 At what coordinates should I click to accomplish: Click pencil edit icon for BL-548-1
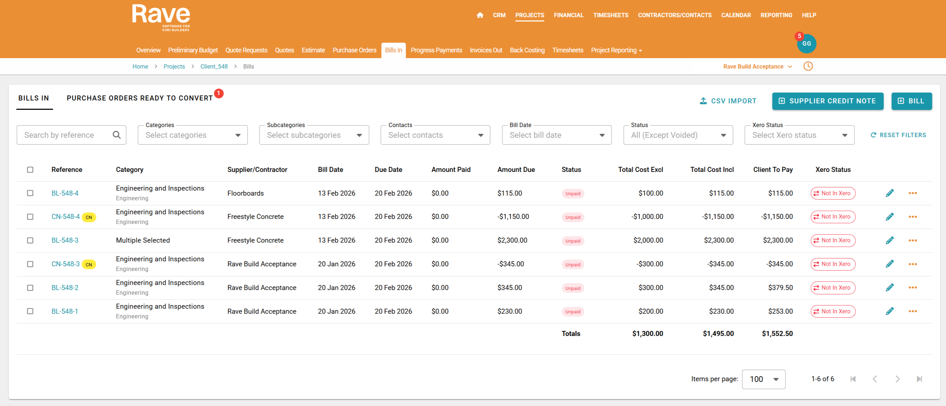tap(889, 311)
